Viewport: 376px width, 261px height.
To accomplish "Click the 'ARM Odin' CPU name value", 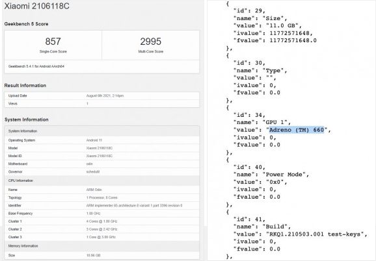I will coord(94,190).
